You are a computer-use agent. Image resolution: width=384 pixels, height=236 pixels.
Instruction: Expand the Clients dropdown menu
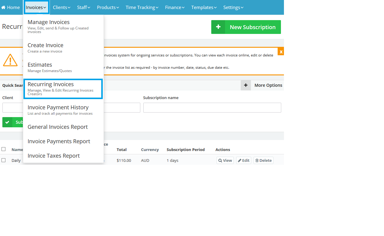62,8
